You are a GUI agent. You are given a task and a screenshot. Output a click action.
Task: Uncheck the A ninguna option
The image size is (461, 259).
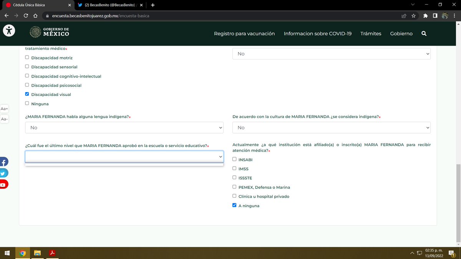234,205
